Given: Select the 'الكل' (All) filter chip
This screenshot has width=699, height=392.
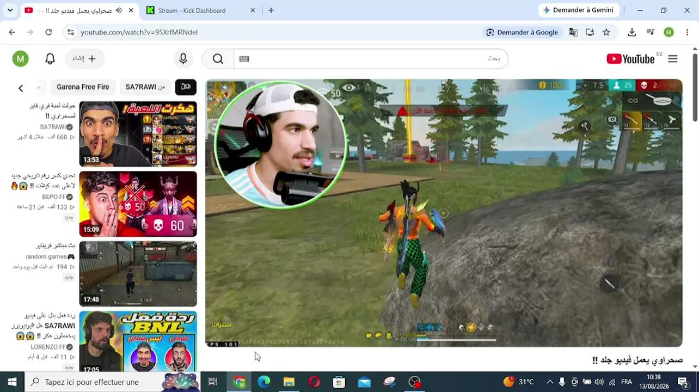Looking at the screenshot, I should pyautogui.click(x=186, y=87).
